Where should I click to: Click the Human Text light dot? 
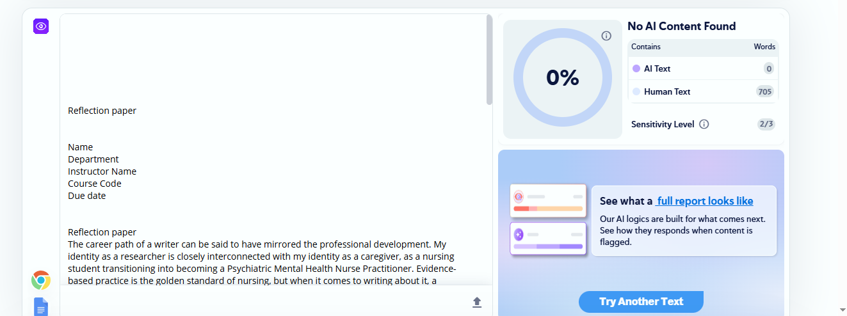(x=636, y=91)
